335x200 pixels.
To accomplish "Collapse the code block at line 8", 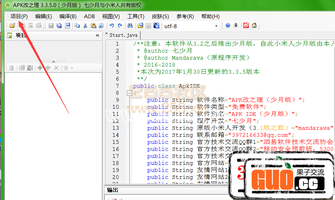I will coord(129,93).
